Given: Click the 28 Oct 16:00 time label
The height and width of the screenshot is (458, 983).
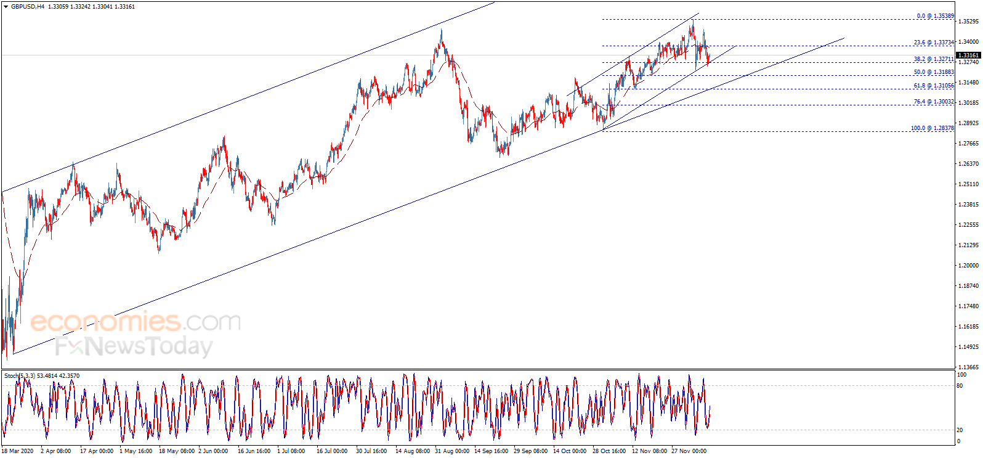Looking at the screenshot, I should tap(609, 451).
